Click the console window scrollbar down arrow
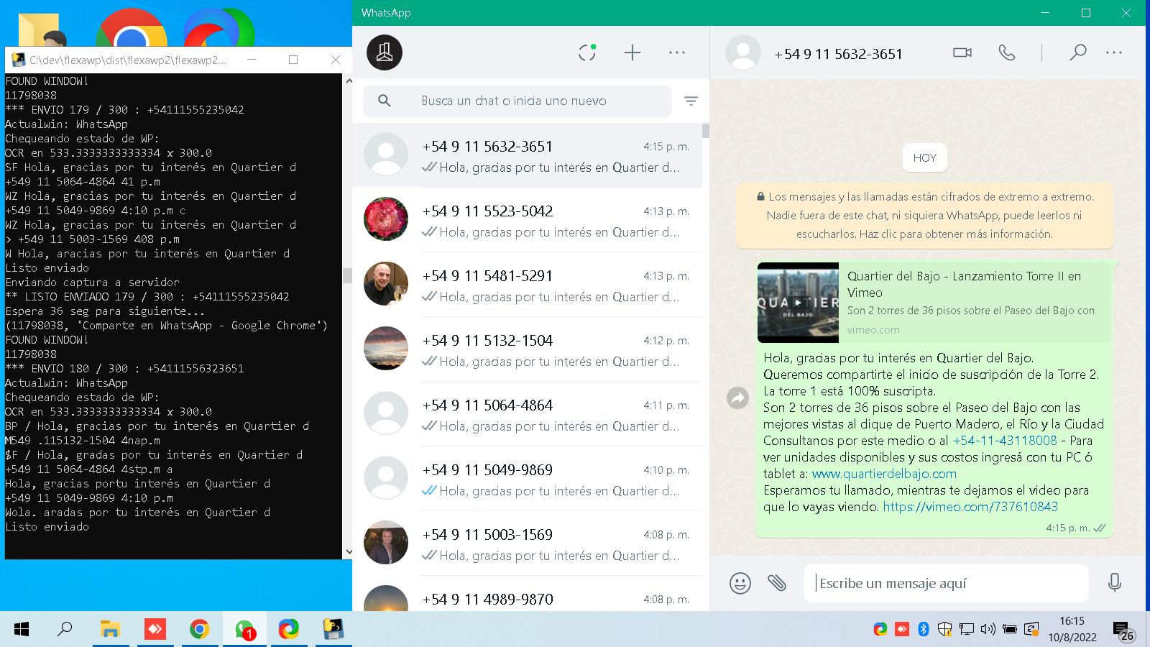This screenshot has width=1150, height=647. coord(349,552)
